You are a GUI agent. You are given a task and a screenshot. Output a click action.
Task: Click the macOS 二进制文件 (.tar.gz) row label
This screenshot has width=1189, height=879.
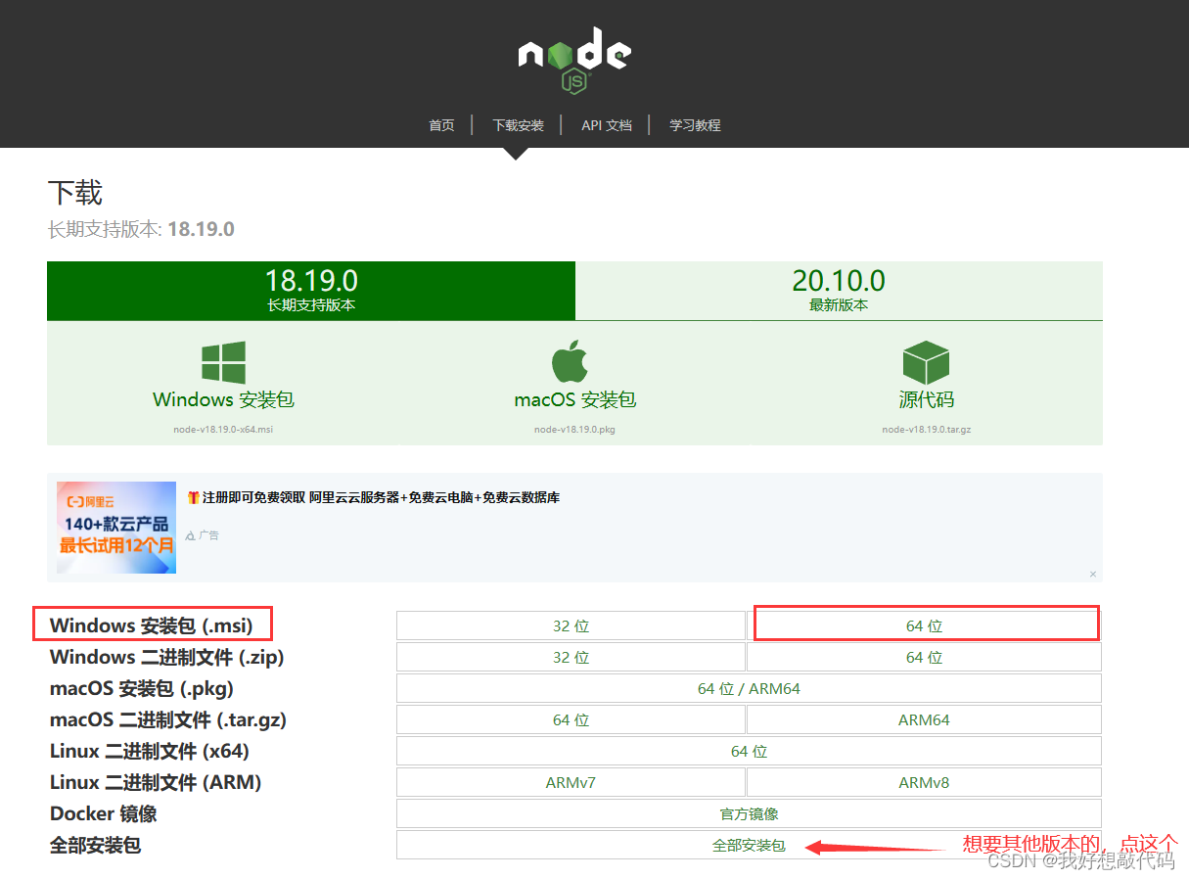pyautogui.click(x=168, y=719)
